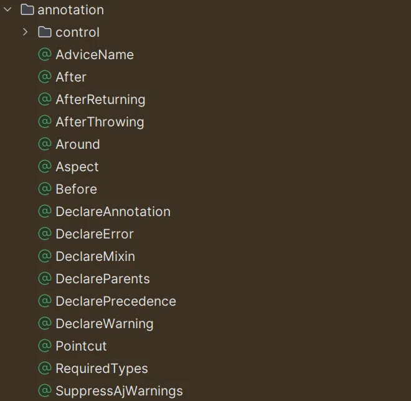Expand the control folder chevron
The height and width of the screenshot is (401, 411).
coord(26,32)
